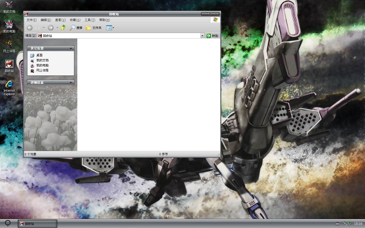Click the Views grid icon

[x=109, y=28]
